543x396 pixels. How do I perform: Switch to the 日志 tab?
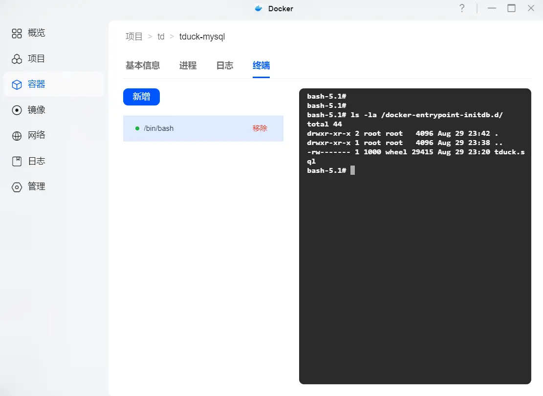click(225, 65)
